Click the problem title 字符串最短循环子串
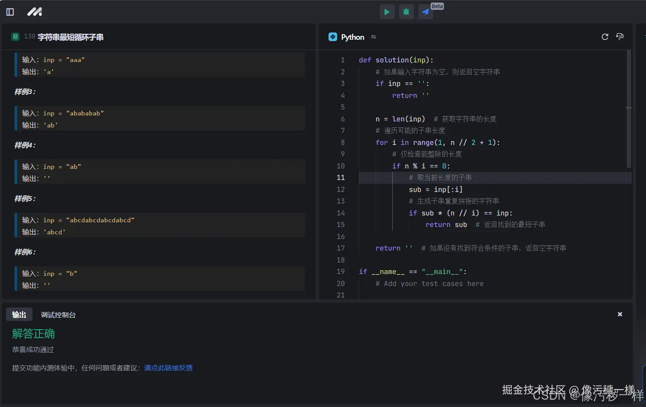 click(x=70, y=37)
